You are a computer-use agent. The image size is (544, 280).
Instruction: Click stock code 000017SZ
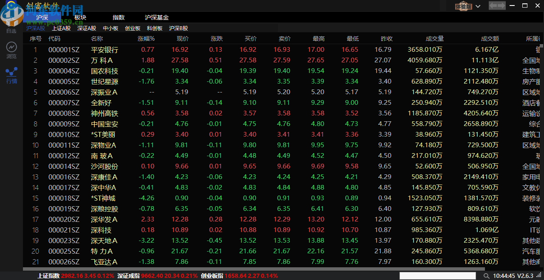click(x=64, y=188)
